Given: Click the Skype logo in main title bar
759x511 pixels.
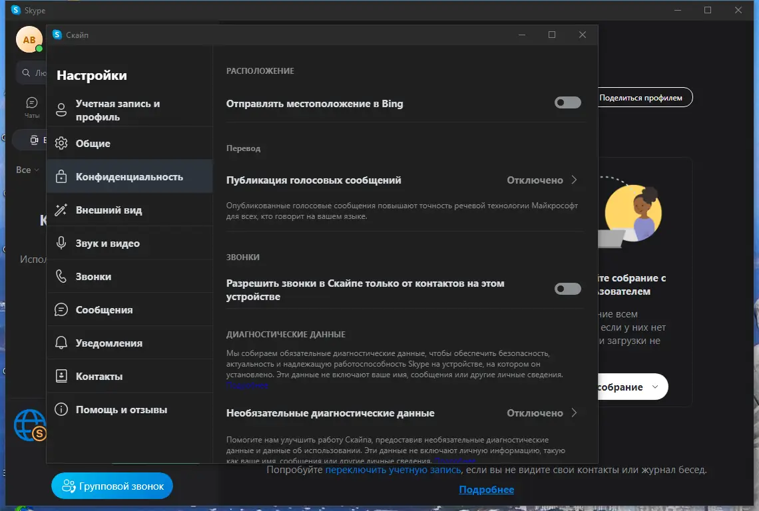Looking at the screenshot, I should click(16, 10).
